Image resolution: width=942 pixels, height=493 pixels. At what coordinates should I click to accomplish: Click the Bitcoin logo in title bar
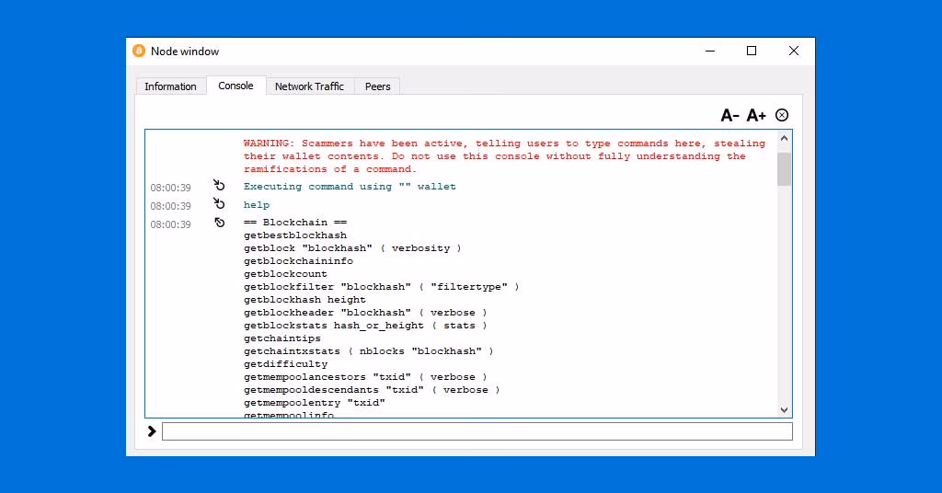[x=139, y=51]
